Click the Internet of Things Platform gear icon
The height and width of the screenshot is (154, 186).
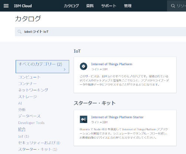(x=83, y=66)
